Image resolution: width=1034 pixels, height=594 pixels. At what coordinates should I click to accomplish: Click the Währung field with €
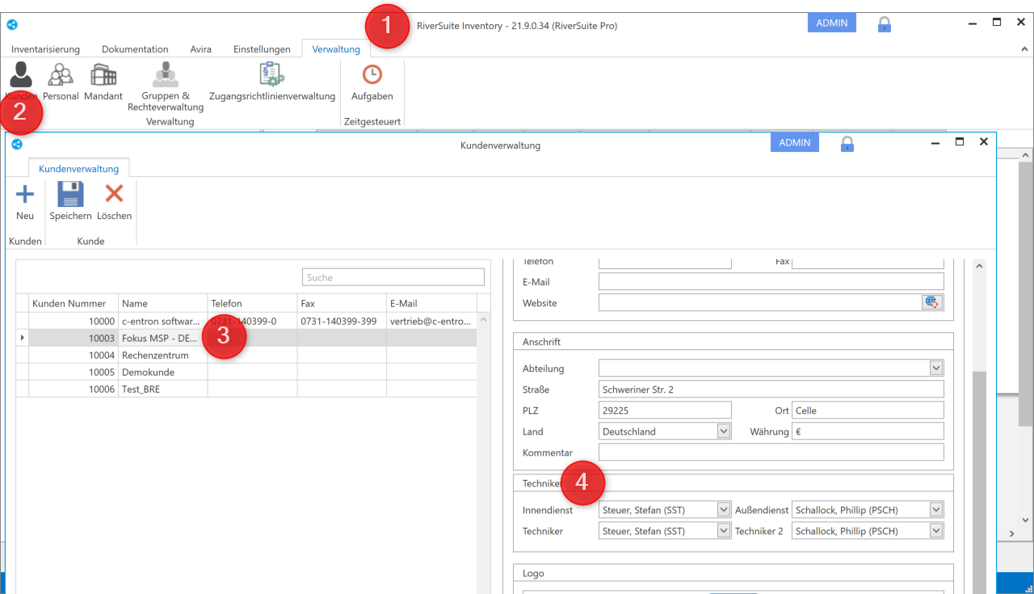(868, 432)
